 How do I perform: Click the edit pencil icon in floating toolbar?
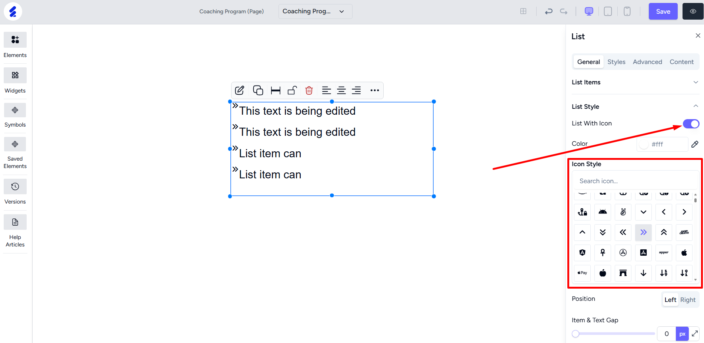(240, 90)
